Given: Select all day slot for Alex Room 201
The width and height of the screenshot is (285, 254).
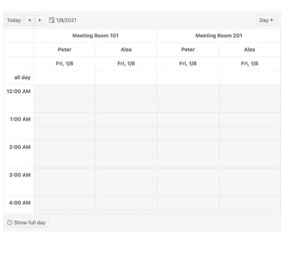Looking at the screenshot, I should [x=250, y=78].
